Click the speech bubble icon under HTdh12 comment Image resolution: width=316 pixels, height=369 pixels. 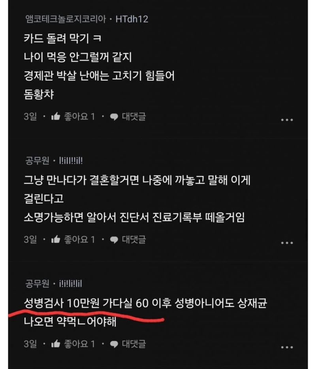[114, 117]
